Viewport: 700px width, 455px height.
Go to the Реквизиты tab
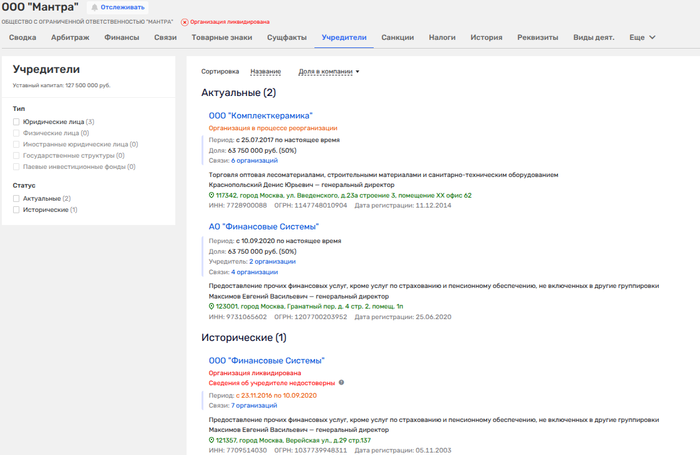click(x=537, y=37)
